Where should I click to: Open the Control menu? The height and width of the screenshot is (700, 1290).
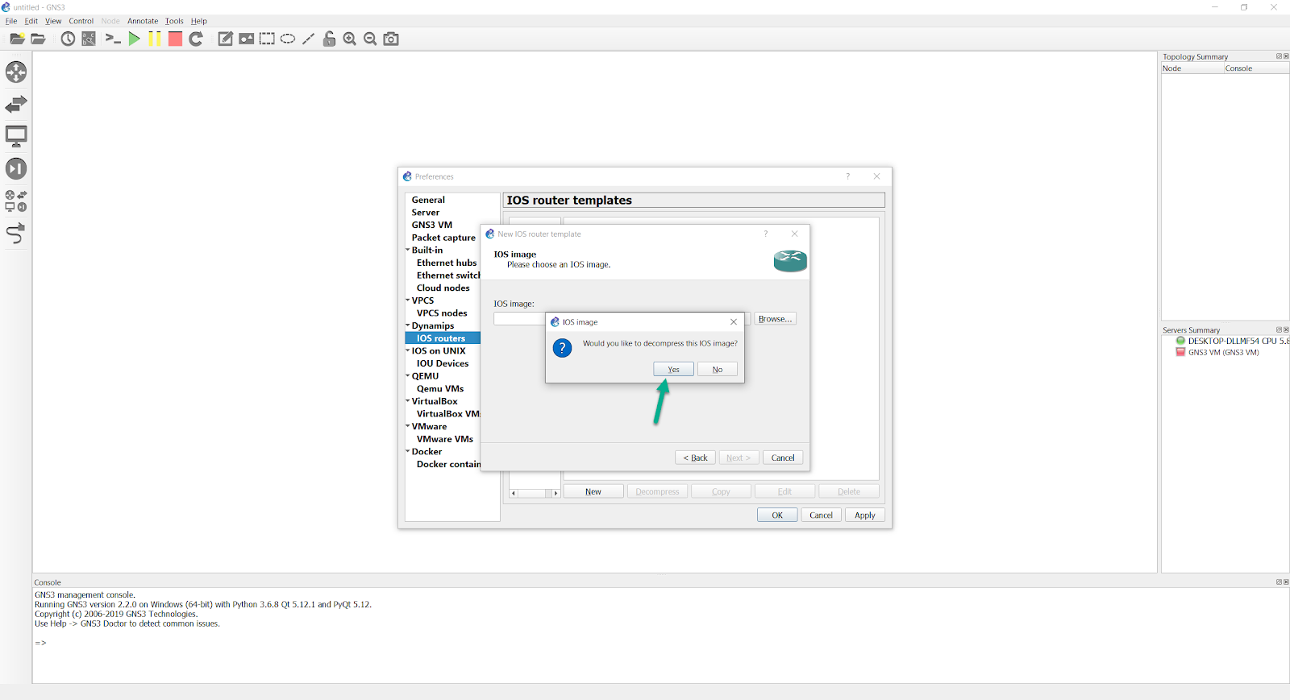tap(81, 21)
